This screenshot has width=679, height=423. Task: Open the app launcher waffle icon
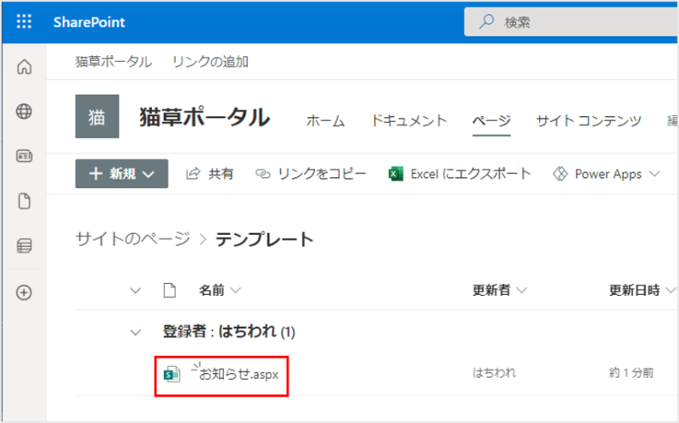(24, 22)
